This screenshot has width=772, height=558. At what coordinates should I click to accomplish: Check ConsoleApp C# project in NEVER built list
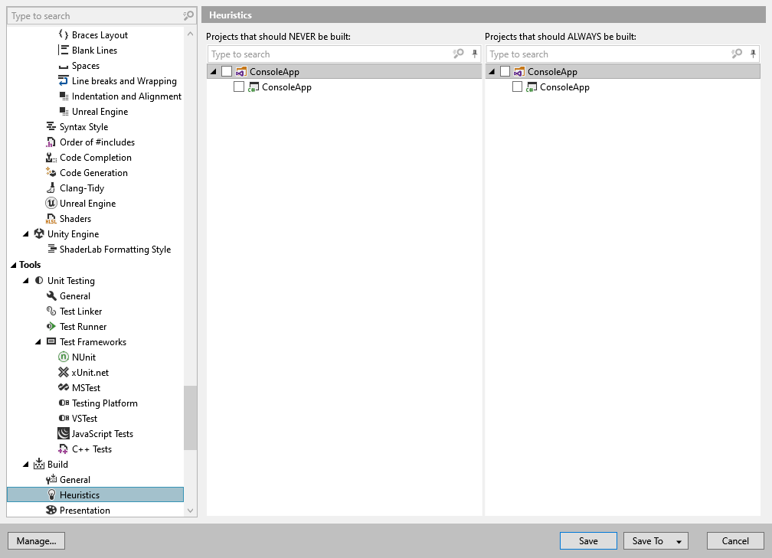coord(239,86)
